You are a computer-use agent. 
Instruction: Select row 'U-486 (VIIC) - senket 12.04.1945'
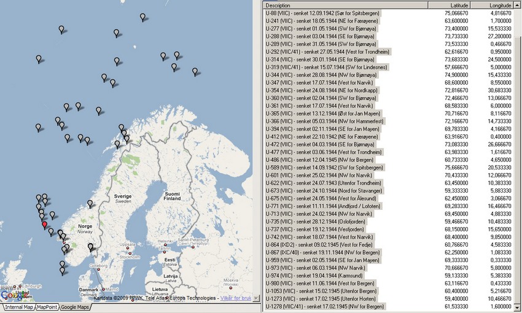click(389, 160)
